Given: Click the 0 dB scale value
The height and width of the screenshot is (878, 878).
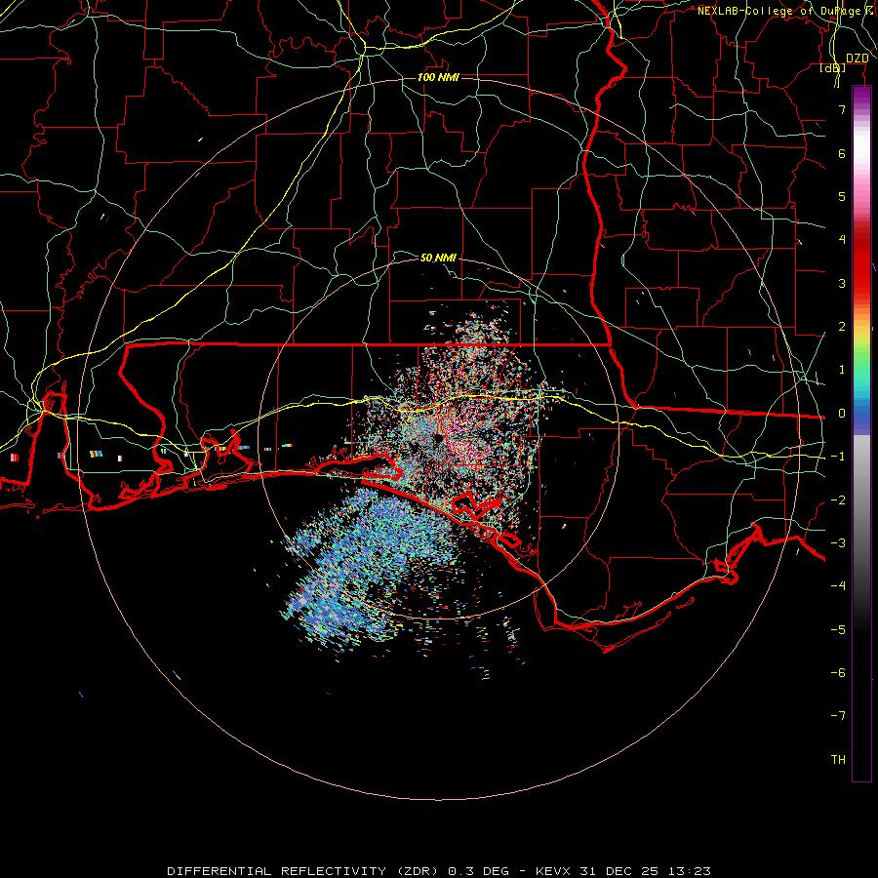Looking at the screenshot, I should coord(842,414).
